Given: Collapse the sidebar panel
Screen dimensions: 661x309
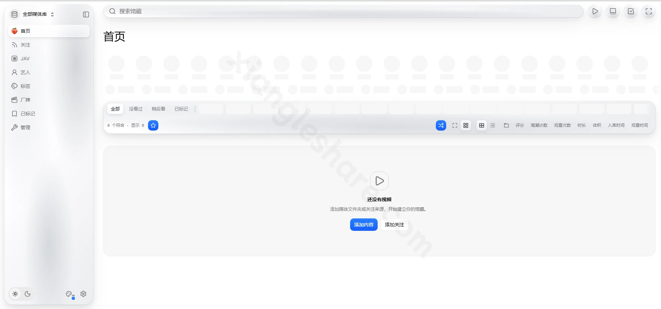Looking at the screenshot, I should 86,14.
